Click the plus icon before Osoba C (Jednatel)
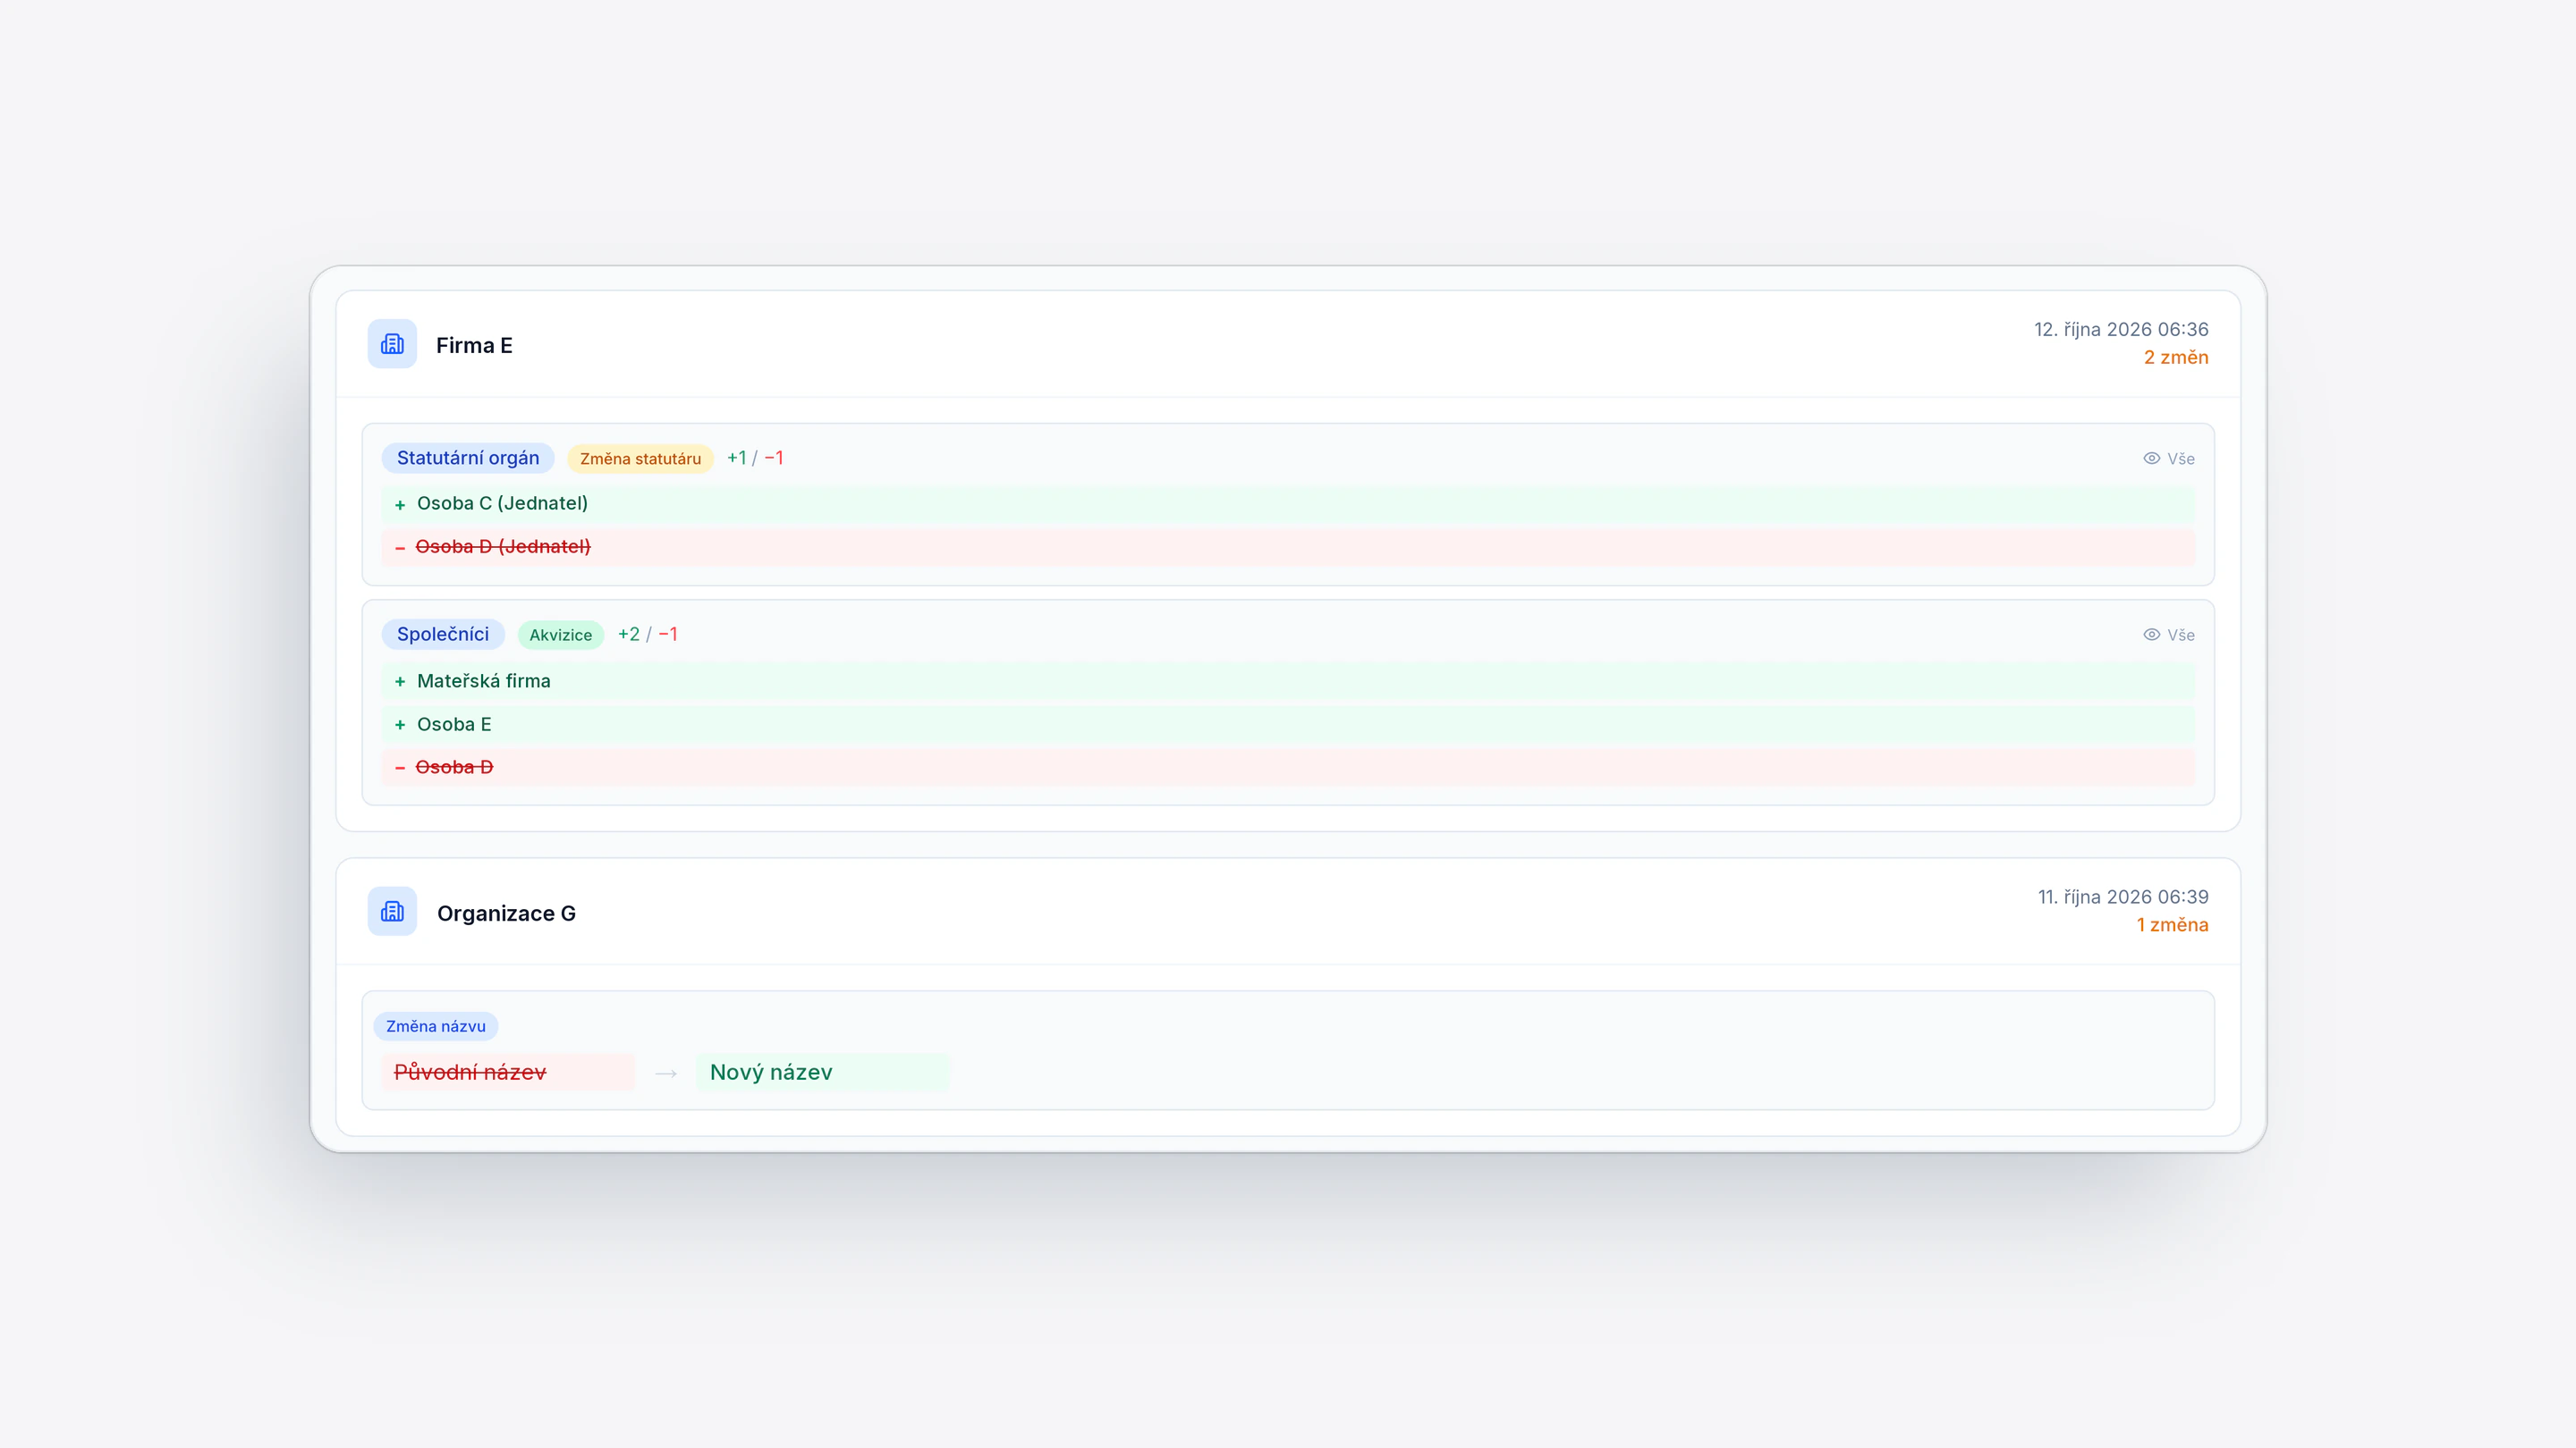2576x1448 pixels. click(x=400, y=505)
